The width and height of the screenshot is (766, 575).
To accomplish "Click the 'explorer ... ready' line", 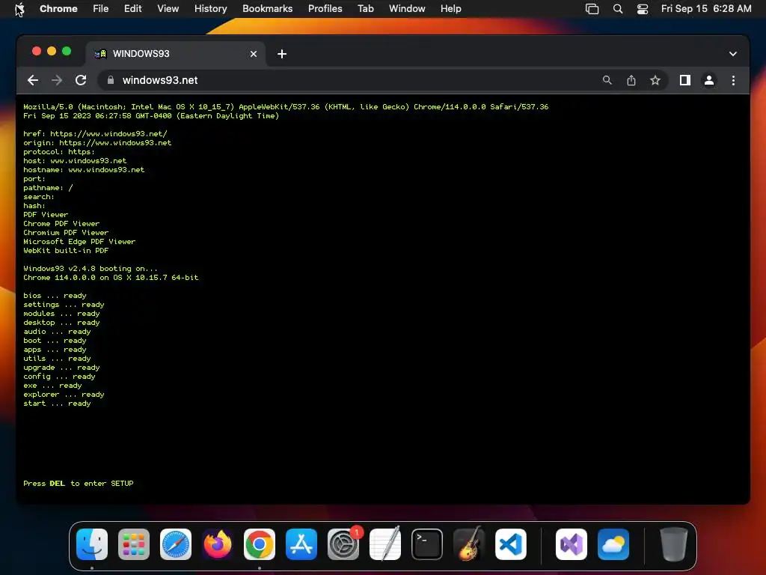I will [64, 394].
